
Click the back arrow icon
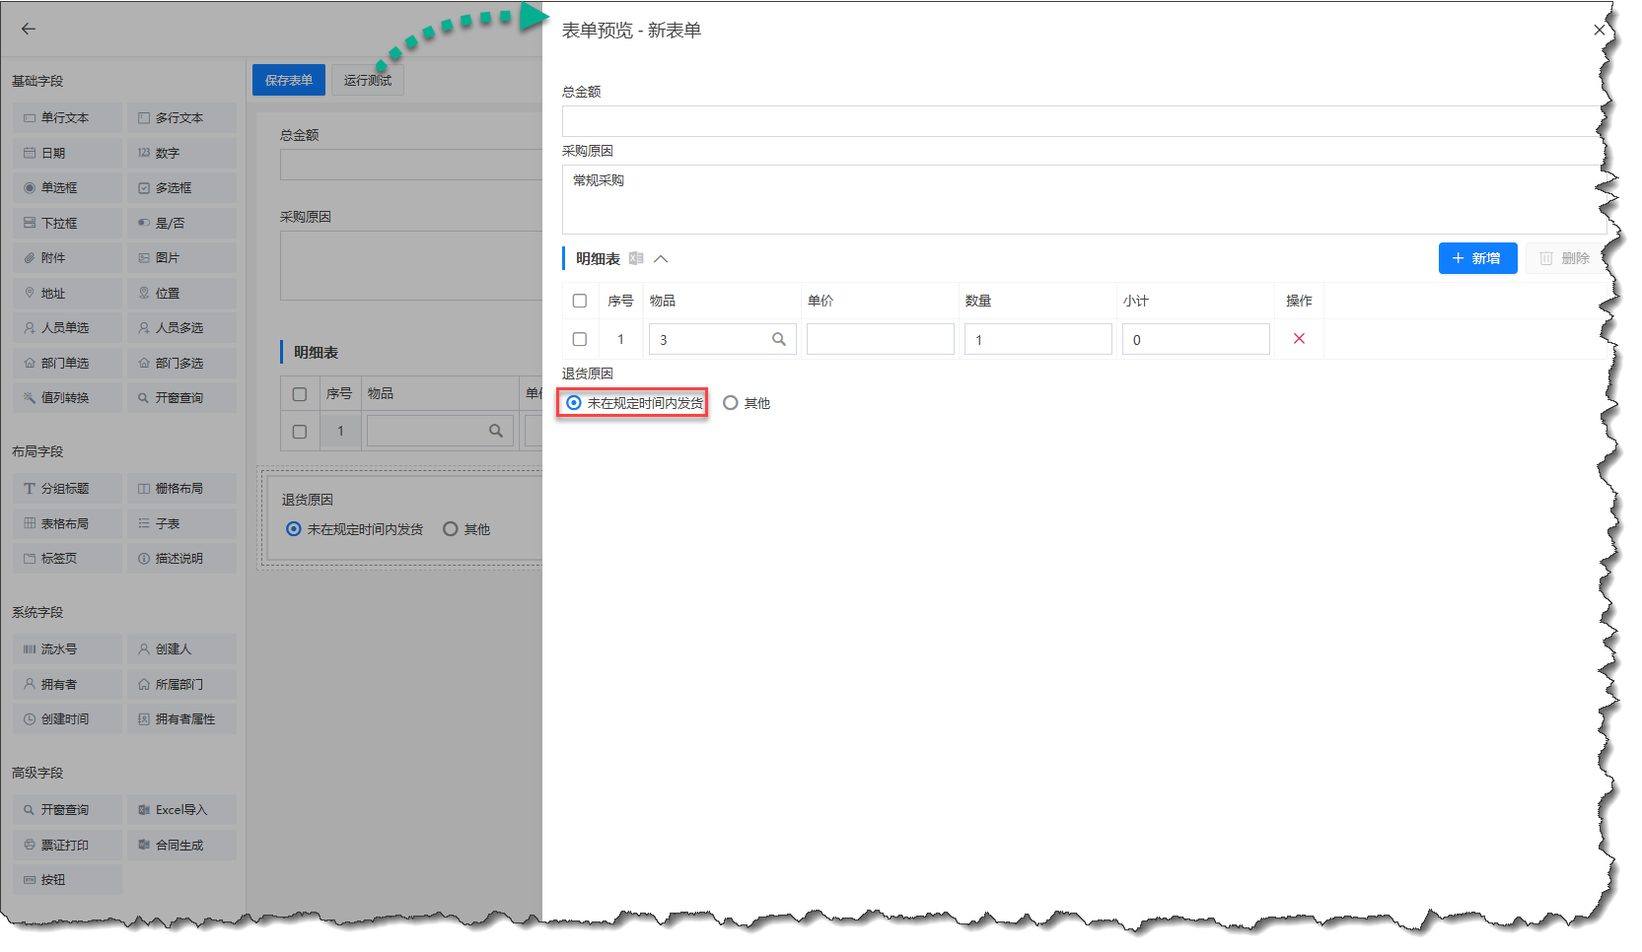[x=29, y=29]
